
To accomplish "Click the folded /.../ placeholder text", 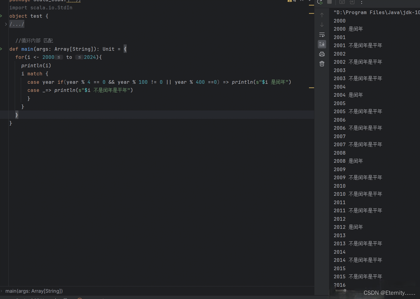I will (17, 24).
